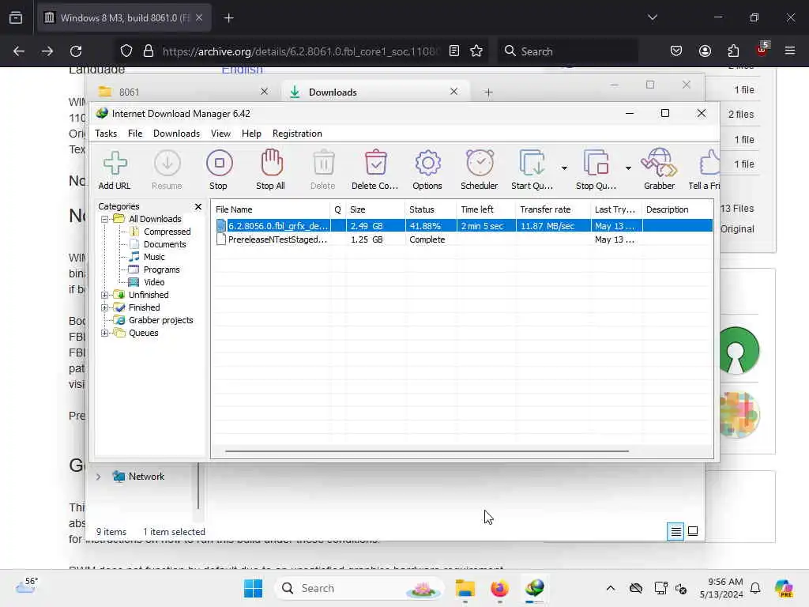Switch Explorer to large thumbnails view
Viewport: 809px width, 607px height.
(x=693, y=531)
